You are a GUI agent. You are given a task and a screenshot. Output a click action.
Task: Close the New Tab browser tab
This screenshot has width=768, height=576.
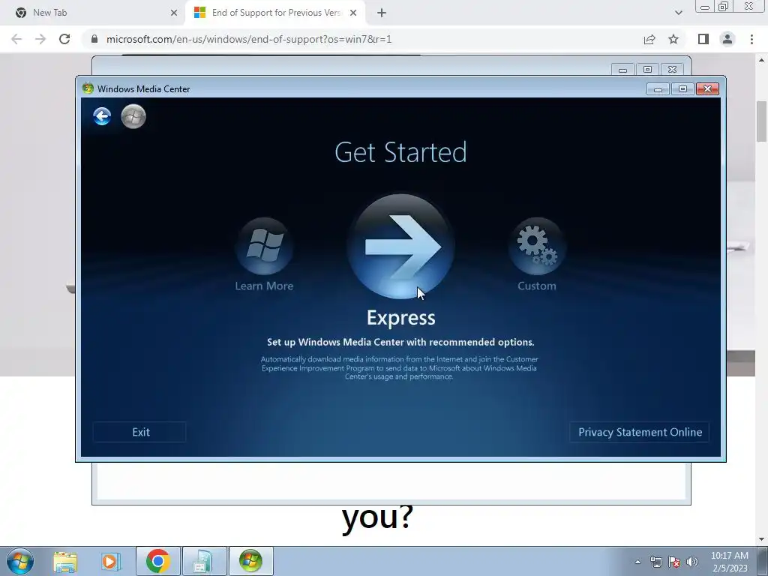(173, 13)
